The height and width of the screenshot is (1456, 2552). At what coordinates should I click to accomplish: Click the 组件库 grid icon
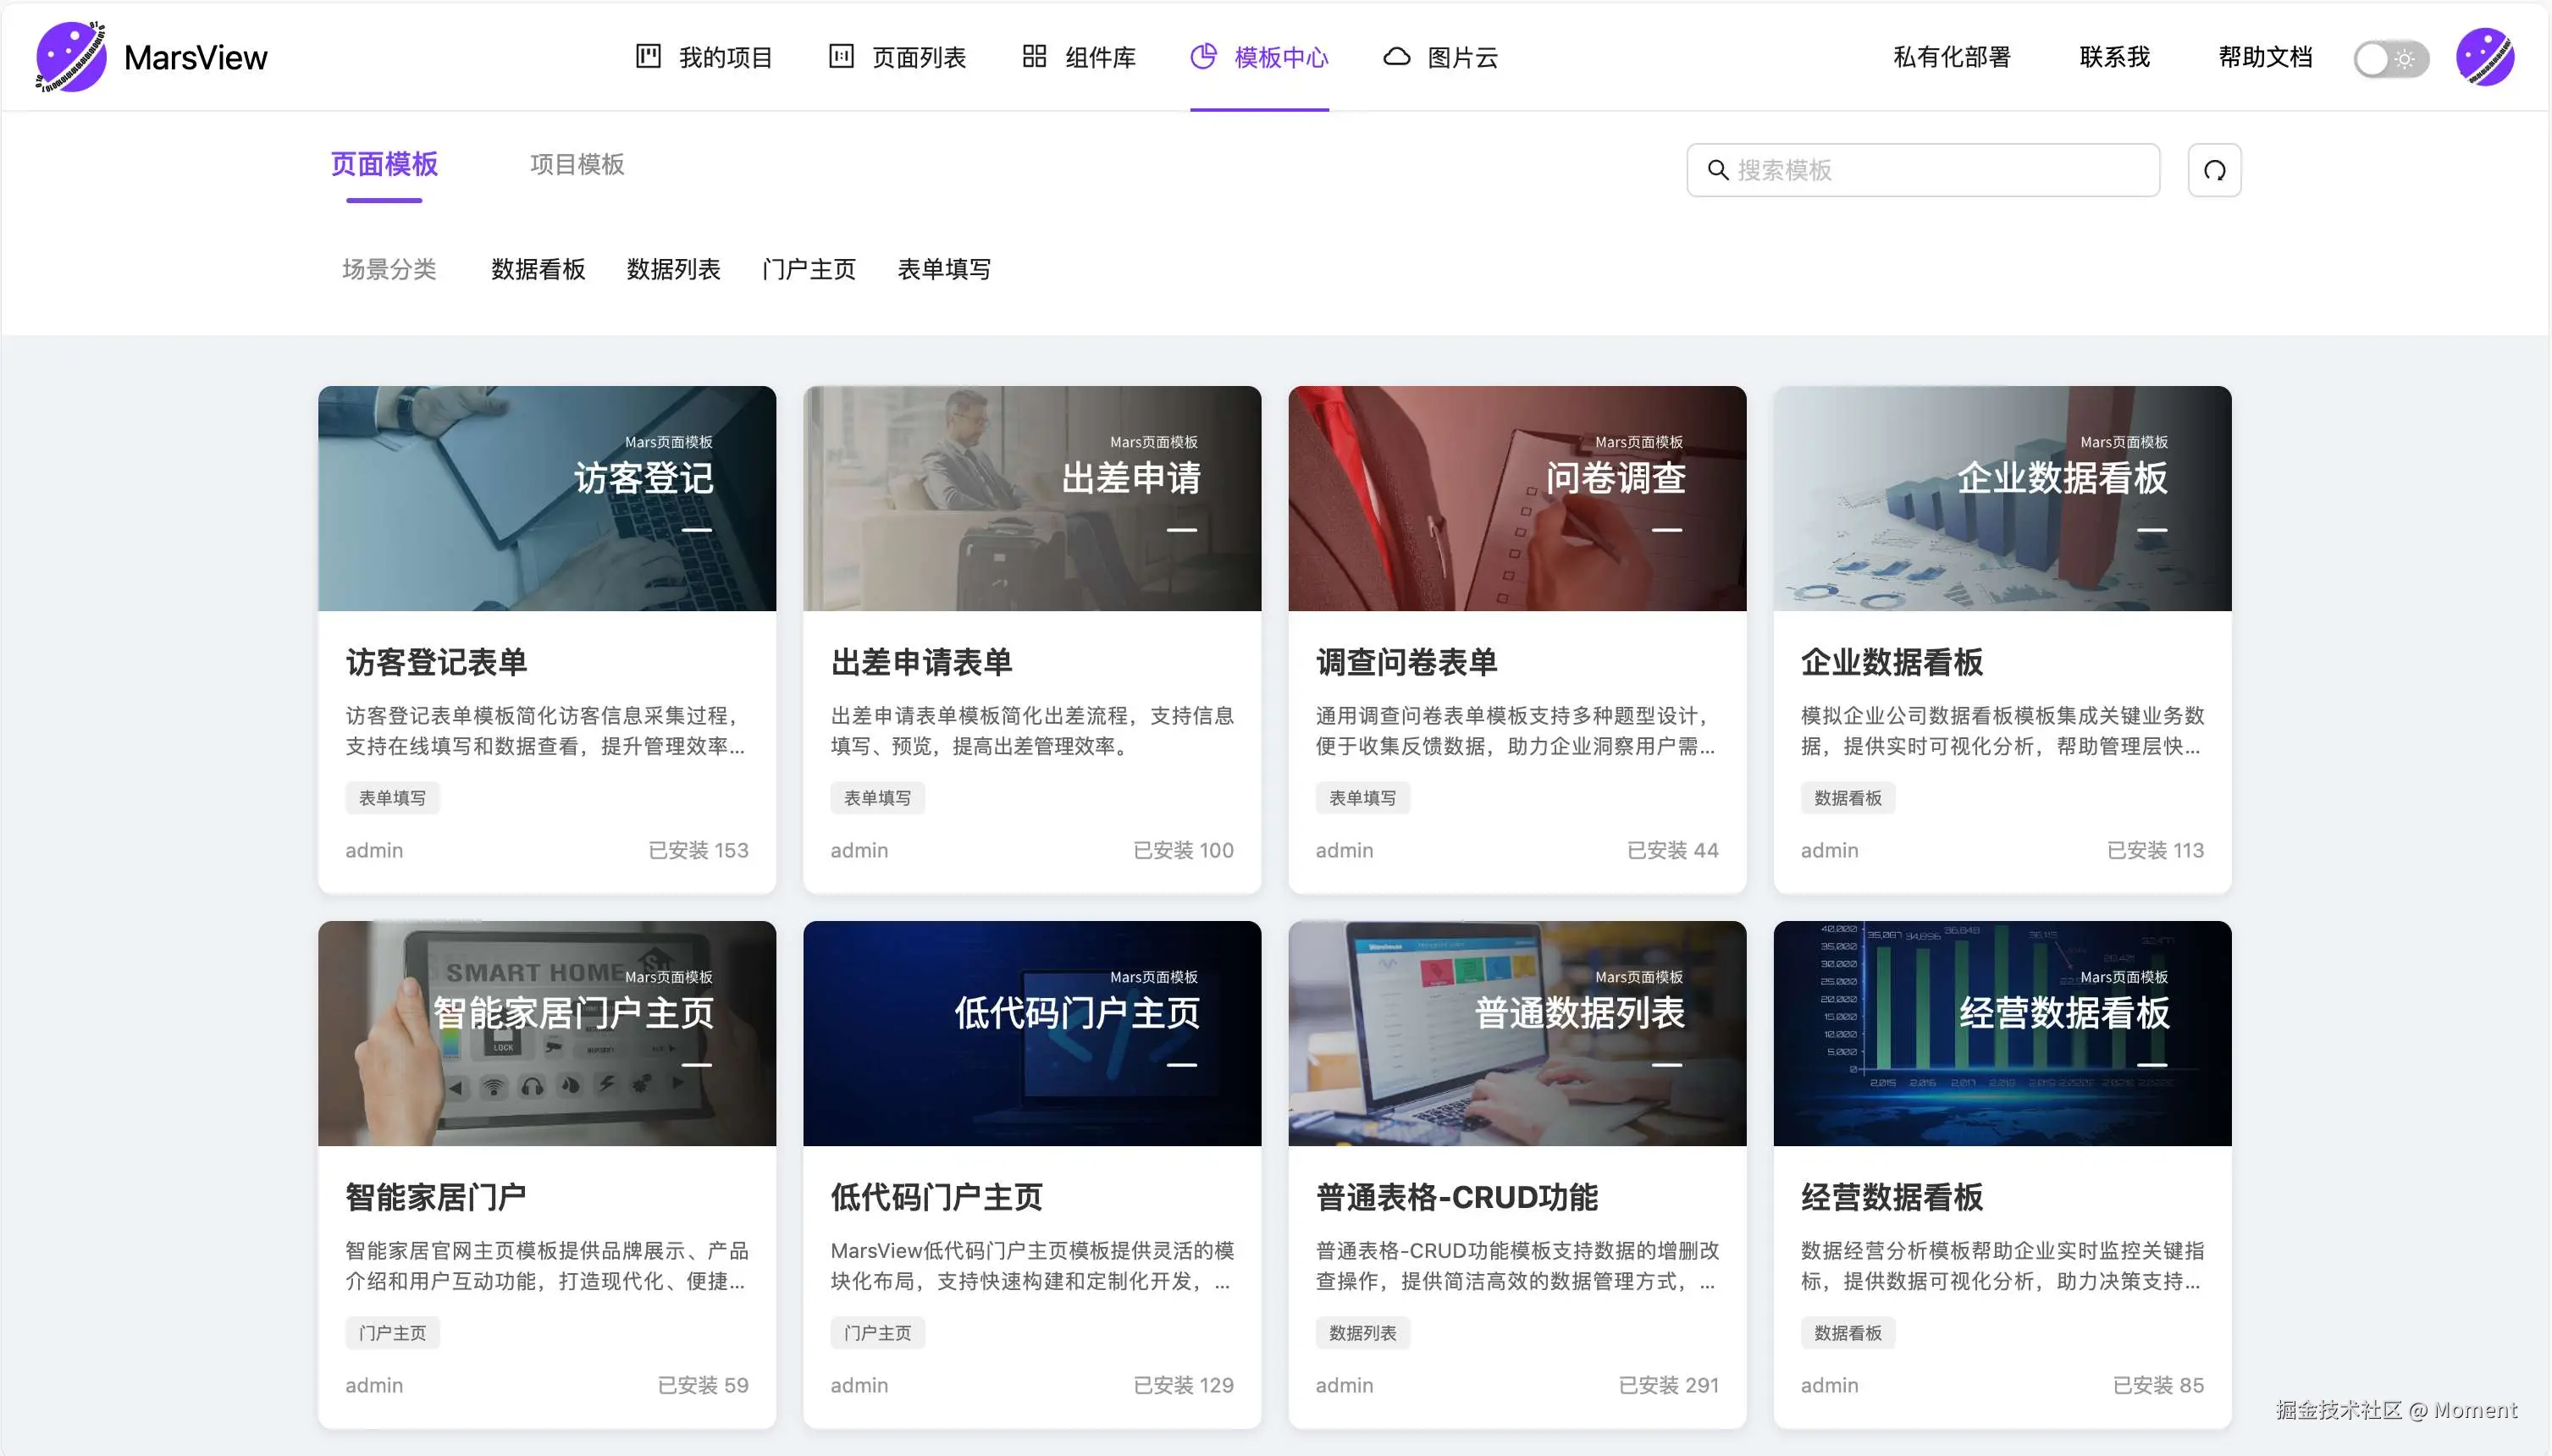click(1034, 56)
